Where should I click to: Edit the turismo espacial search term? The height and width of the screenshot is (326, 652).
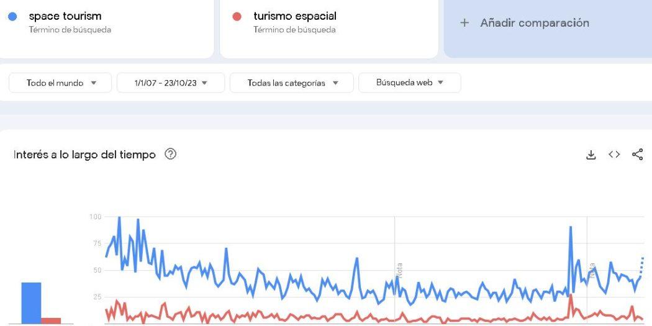coord(295,16)
